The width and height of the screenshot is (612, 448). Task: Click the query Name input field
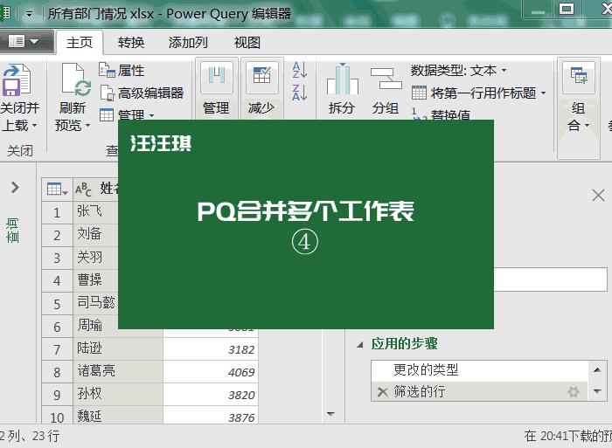pos(550,279)
